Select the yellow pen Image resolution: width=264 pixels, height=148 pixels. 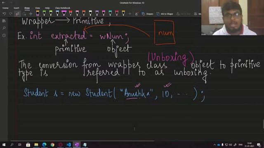pyautogui.click(x=123, y=13)
